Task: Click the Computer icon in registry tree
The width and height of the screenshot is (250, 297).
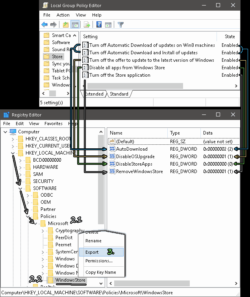Action: 13,132
